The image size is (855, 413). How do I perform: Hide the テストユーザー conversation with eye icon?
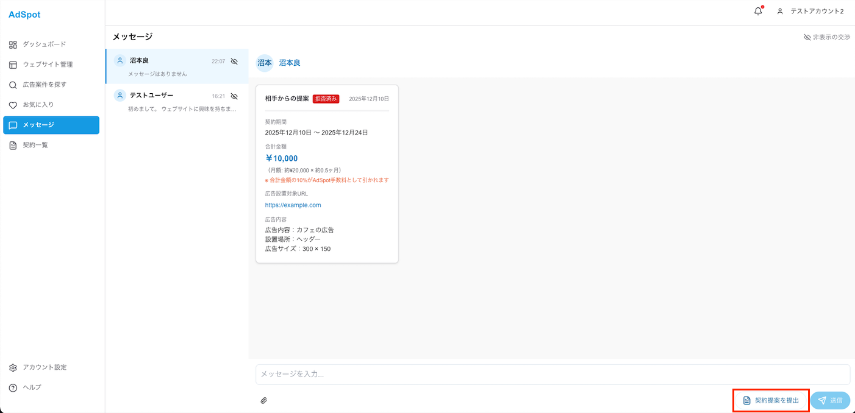coord(234,96)
